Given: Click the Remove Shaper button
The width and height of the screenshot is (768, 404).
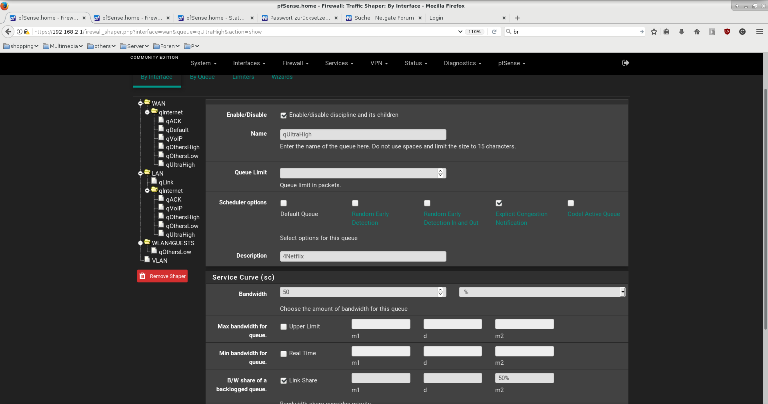Looking at the screenshot, I should pos(162,276).
